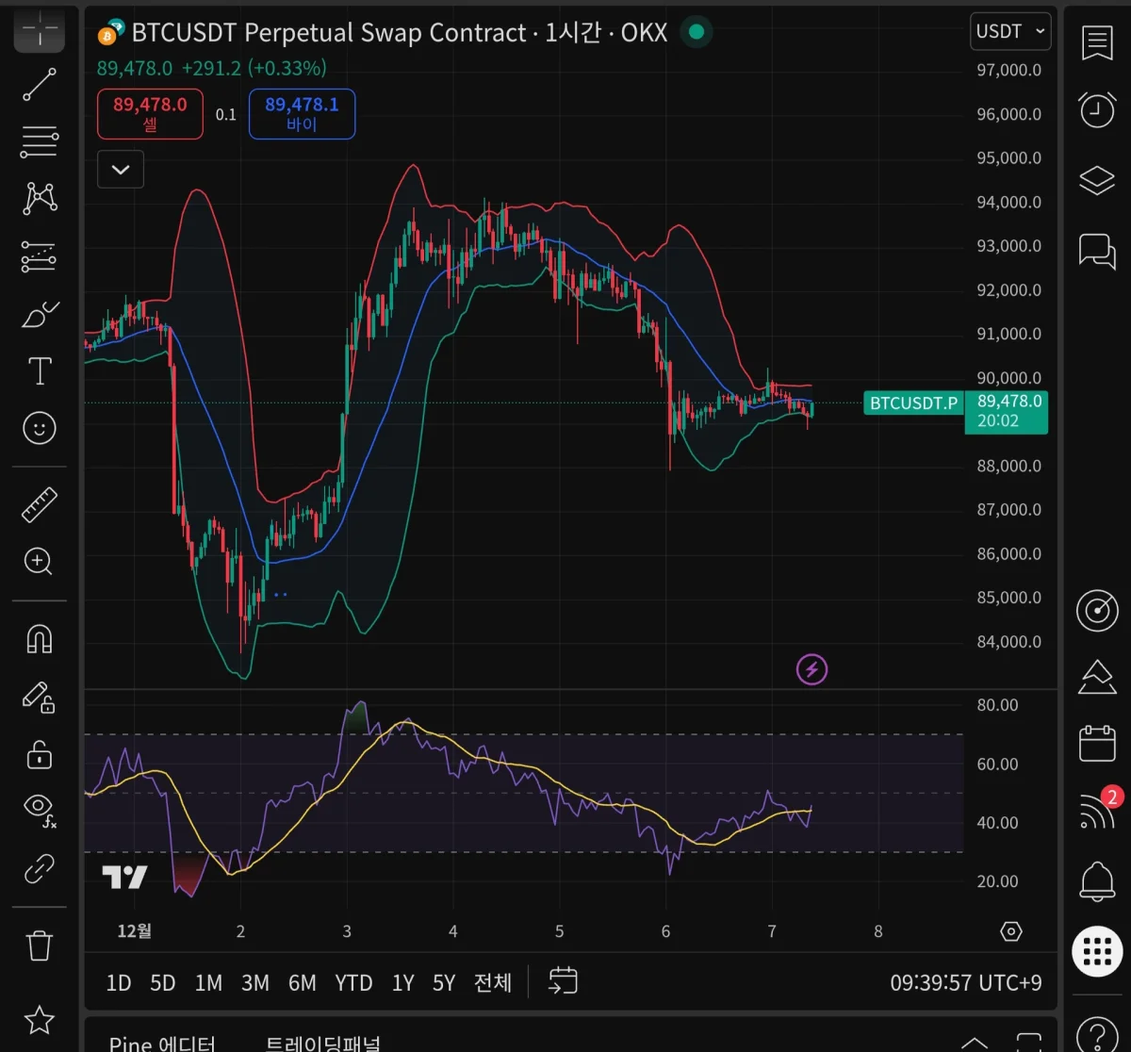Select the crosshair cursor tool

(40, 32)
